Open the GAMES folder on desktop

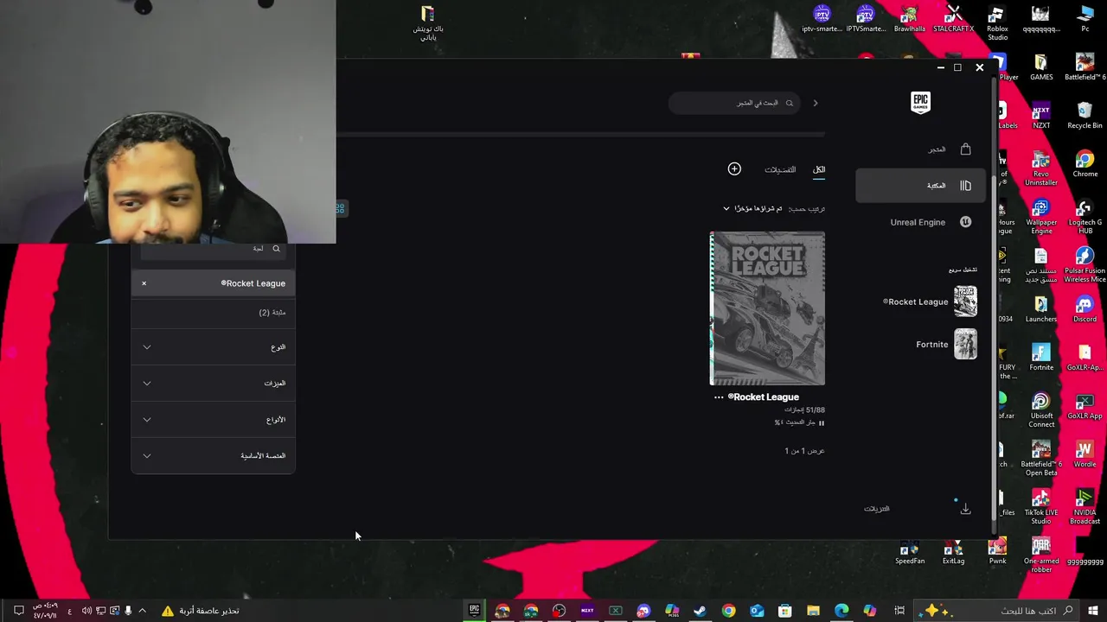click(1041, 67)
